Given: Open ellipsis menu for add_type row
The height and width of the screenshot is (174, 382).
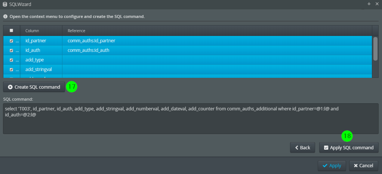Looking at the screenshot, I should [x=17, y=61].
